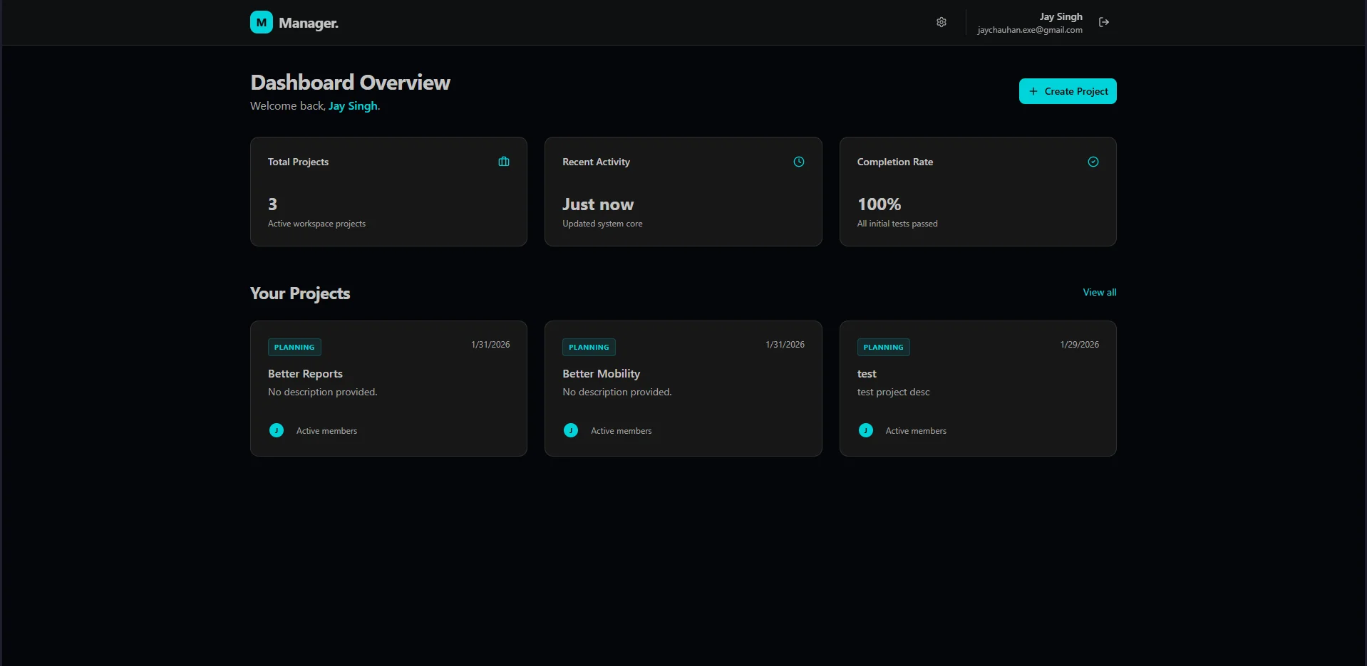Click the 1/31/2026 date on Better Reports
The height and width of the screenshot is (666, 1367).
click(490, 344)
